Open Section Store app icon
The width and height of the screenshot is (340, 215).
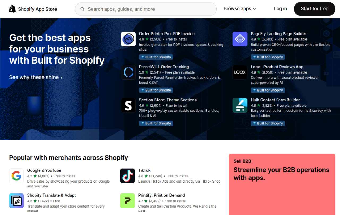[x=128, y=105]
